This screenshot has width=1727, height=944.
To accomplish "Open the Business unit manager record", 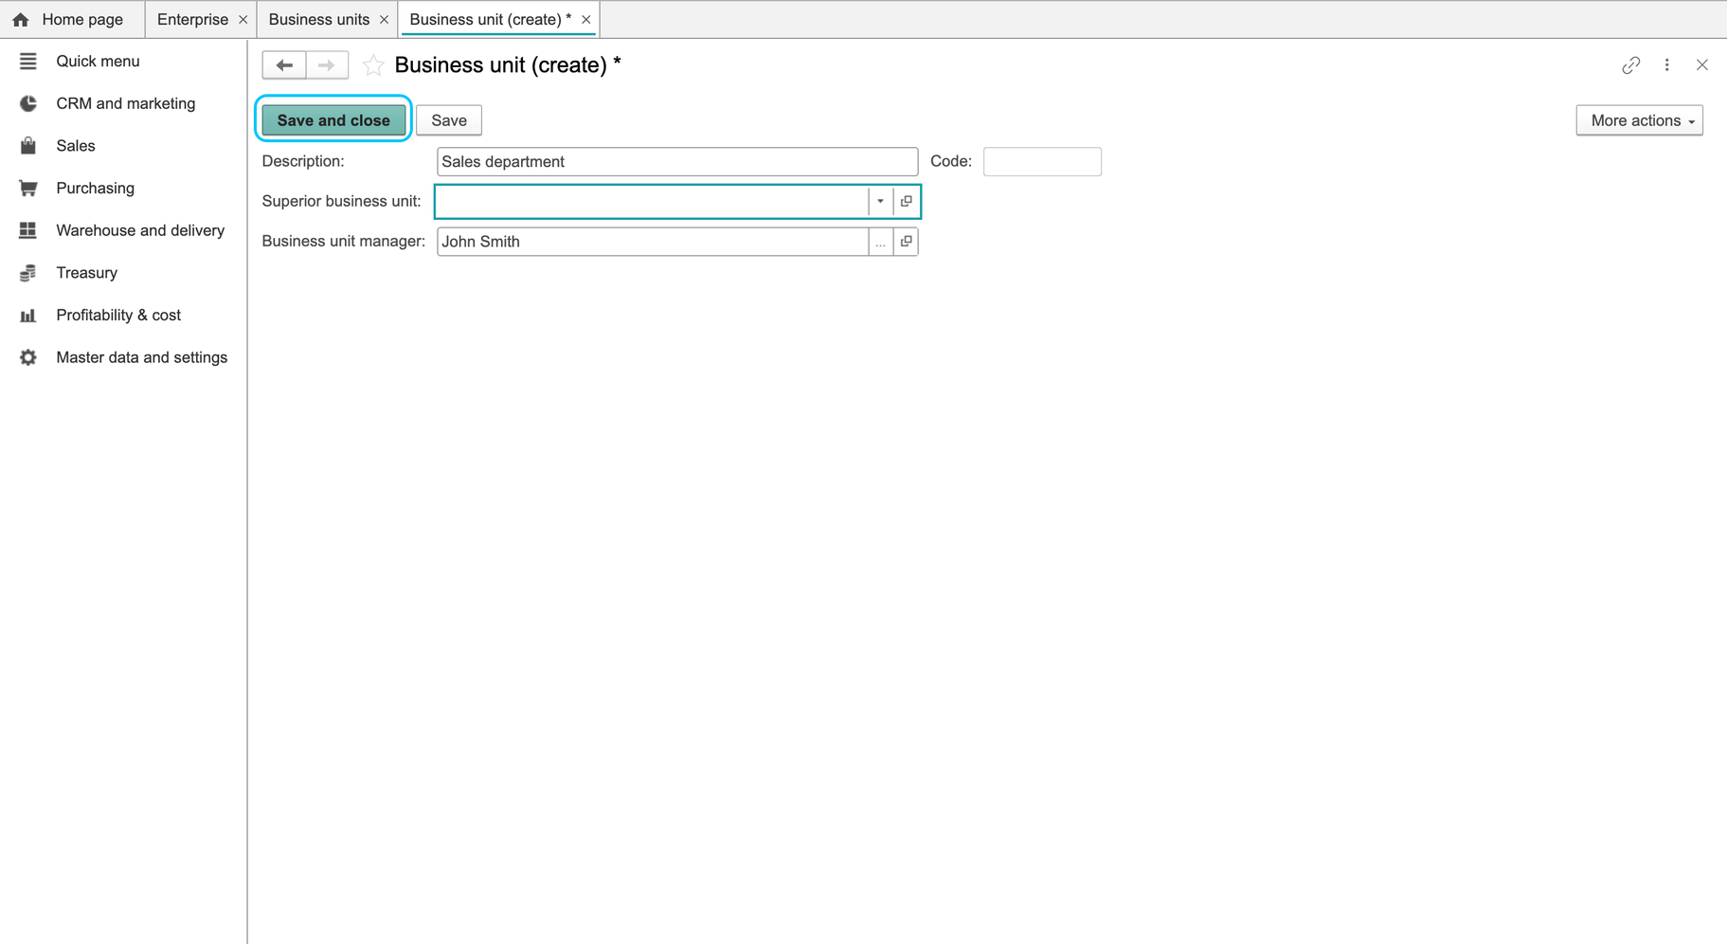I will 907,242.
